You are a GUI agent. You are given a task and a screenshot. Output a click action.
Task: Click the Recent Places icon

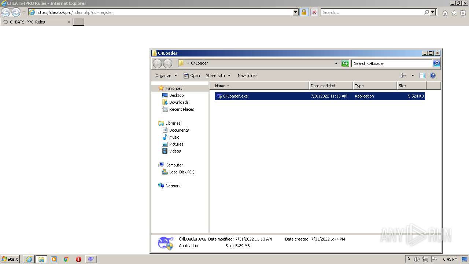pos(165,109)
